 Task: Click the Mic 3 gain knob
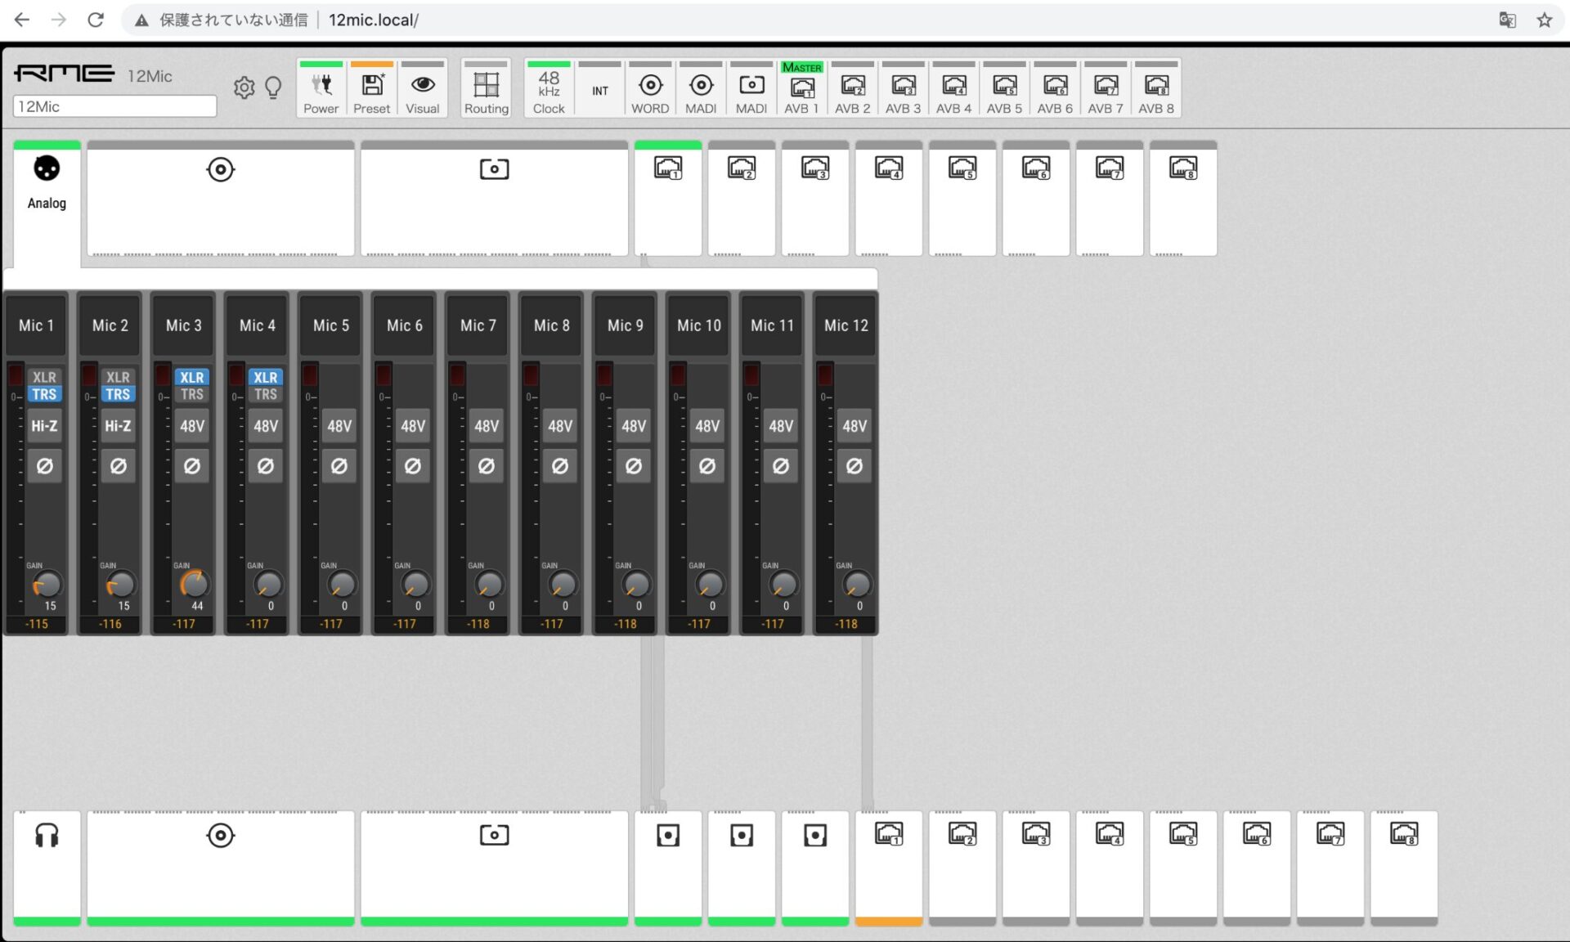[x=194, y=584]
